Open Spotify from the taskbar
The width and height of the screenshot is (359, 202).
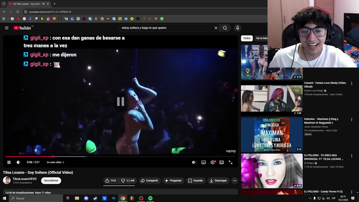click(150, 198)
